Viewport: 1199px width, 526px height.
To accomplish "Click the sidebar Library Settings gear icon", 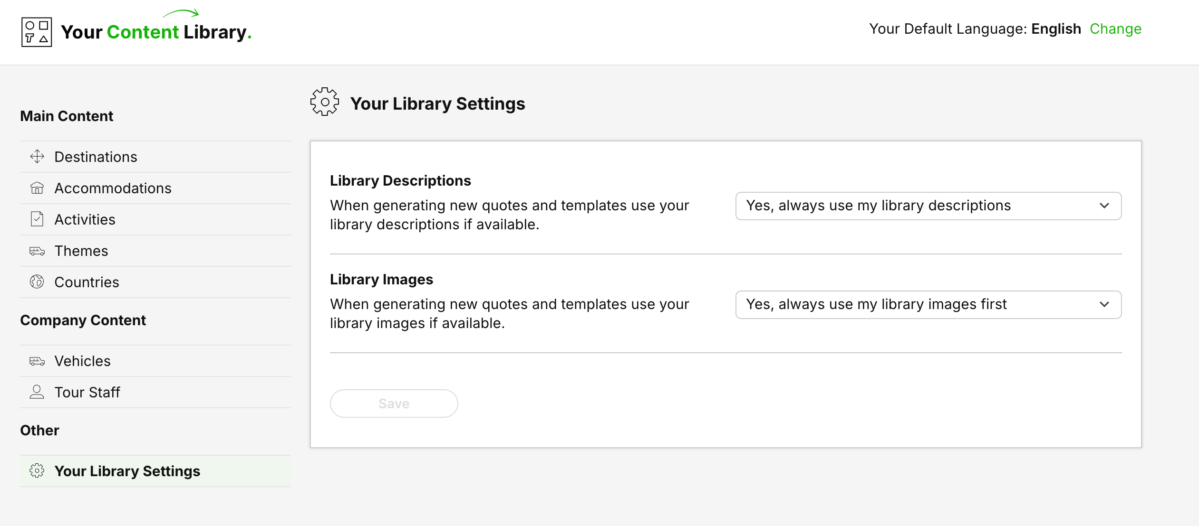I will coord(37,471).
